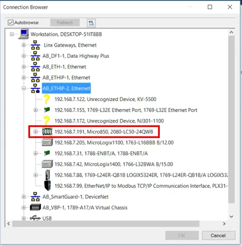Click the green card icon for 1788-ENBT/A
The image size is (242, 246).
tap(47, 153)
